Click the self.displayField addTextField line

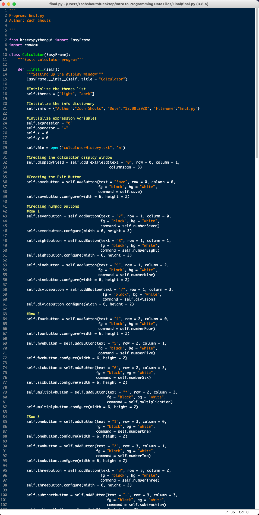click(103, 162)
